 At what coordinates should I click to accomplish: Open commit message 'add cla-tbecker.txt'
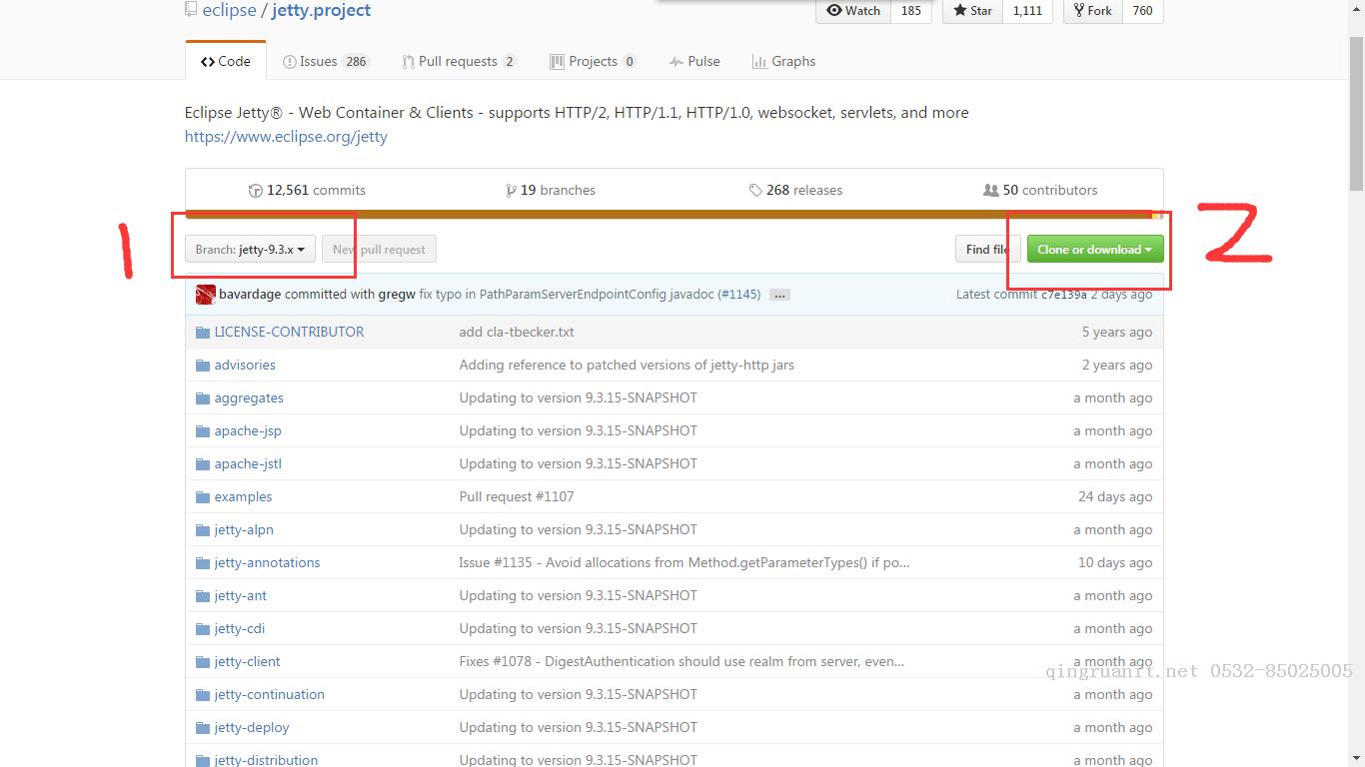click(517, 332)
